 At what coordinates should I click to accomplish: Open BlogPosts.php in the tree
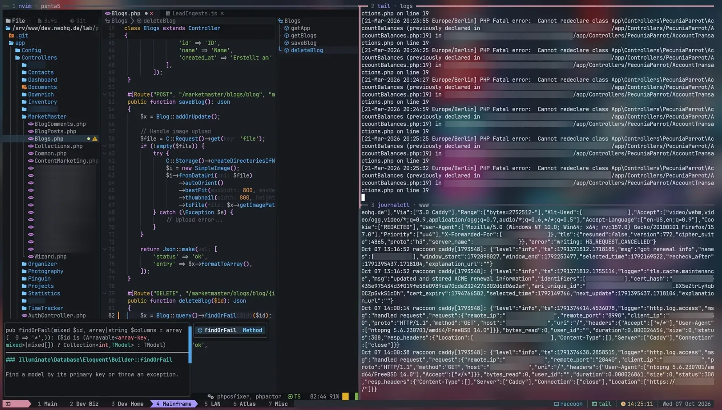coord(52,131)
